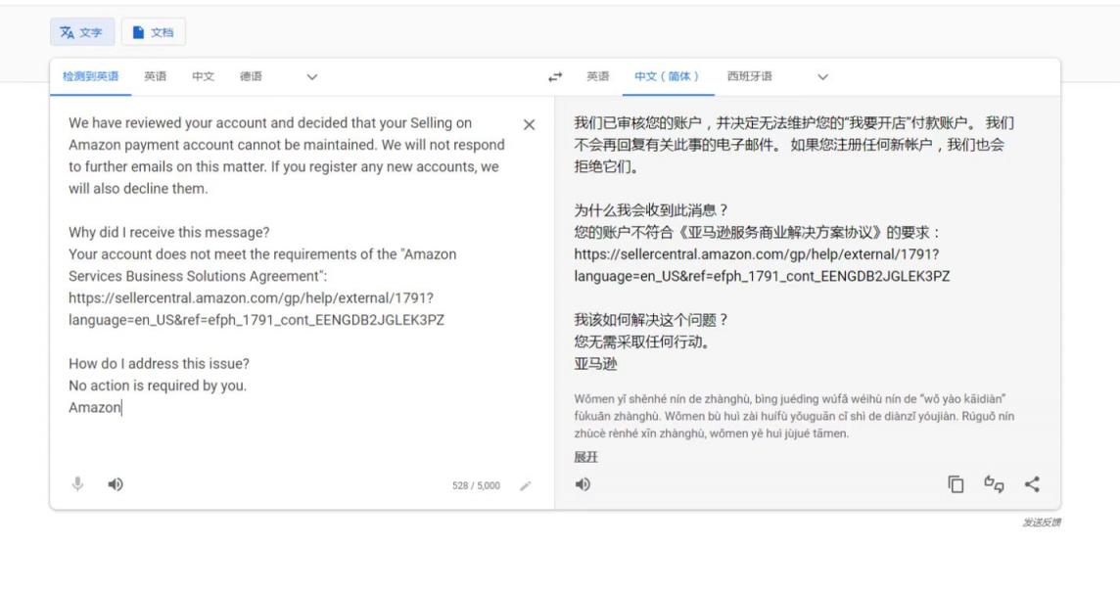Share the translation result
The height and width of the screenshot is (591, 1120).
[x=1033, y=483]
